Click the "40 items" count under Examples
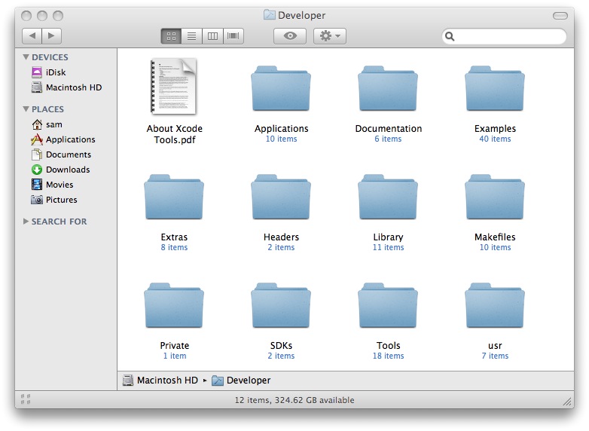 point(495,139)
